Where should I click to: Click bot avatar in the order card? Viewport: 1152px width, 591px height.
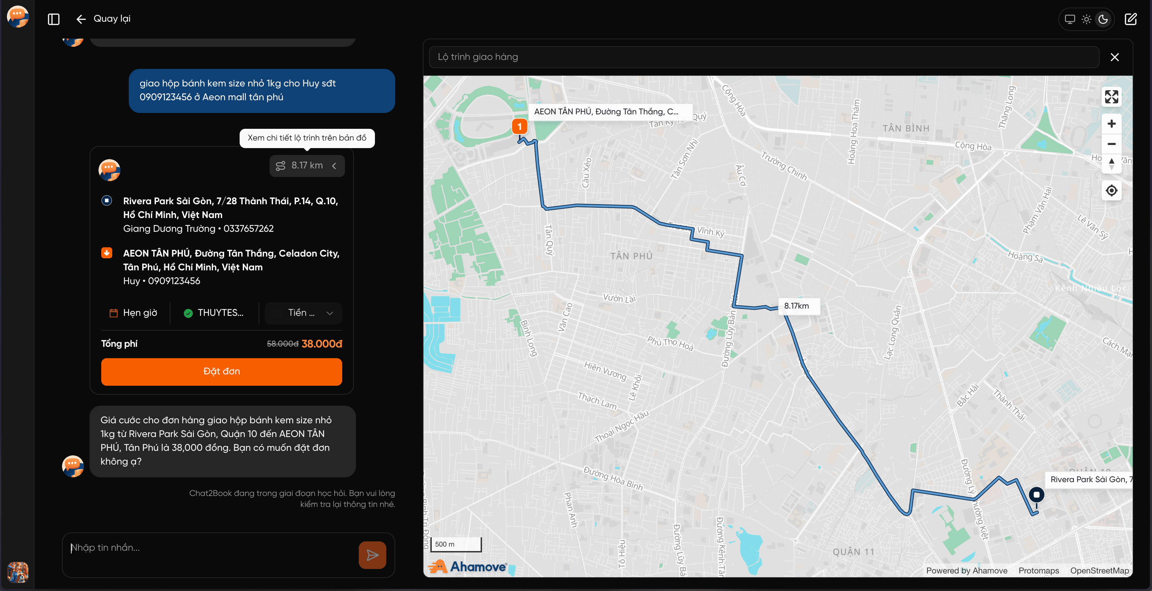(x=109, y=170)
